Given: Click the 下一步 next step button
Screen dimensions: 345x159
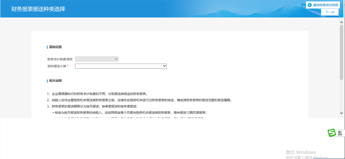Looking at the screenshot, I should pos(330,12).
